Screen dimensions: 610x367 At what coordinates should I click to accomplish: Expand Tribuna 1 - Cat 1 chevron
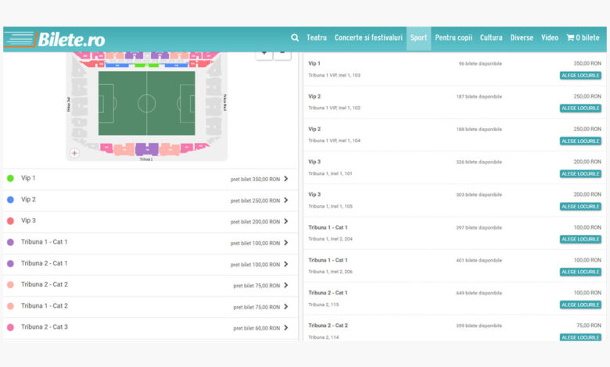click(x=285, y=243)
